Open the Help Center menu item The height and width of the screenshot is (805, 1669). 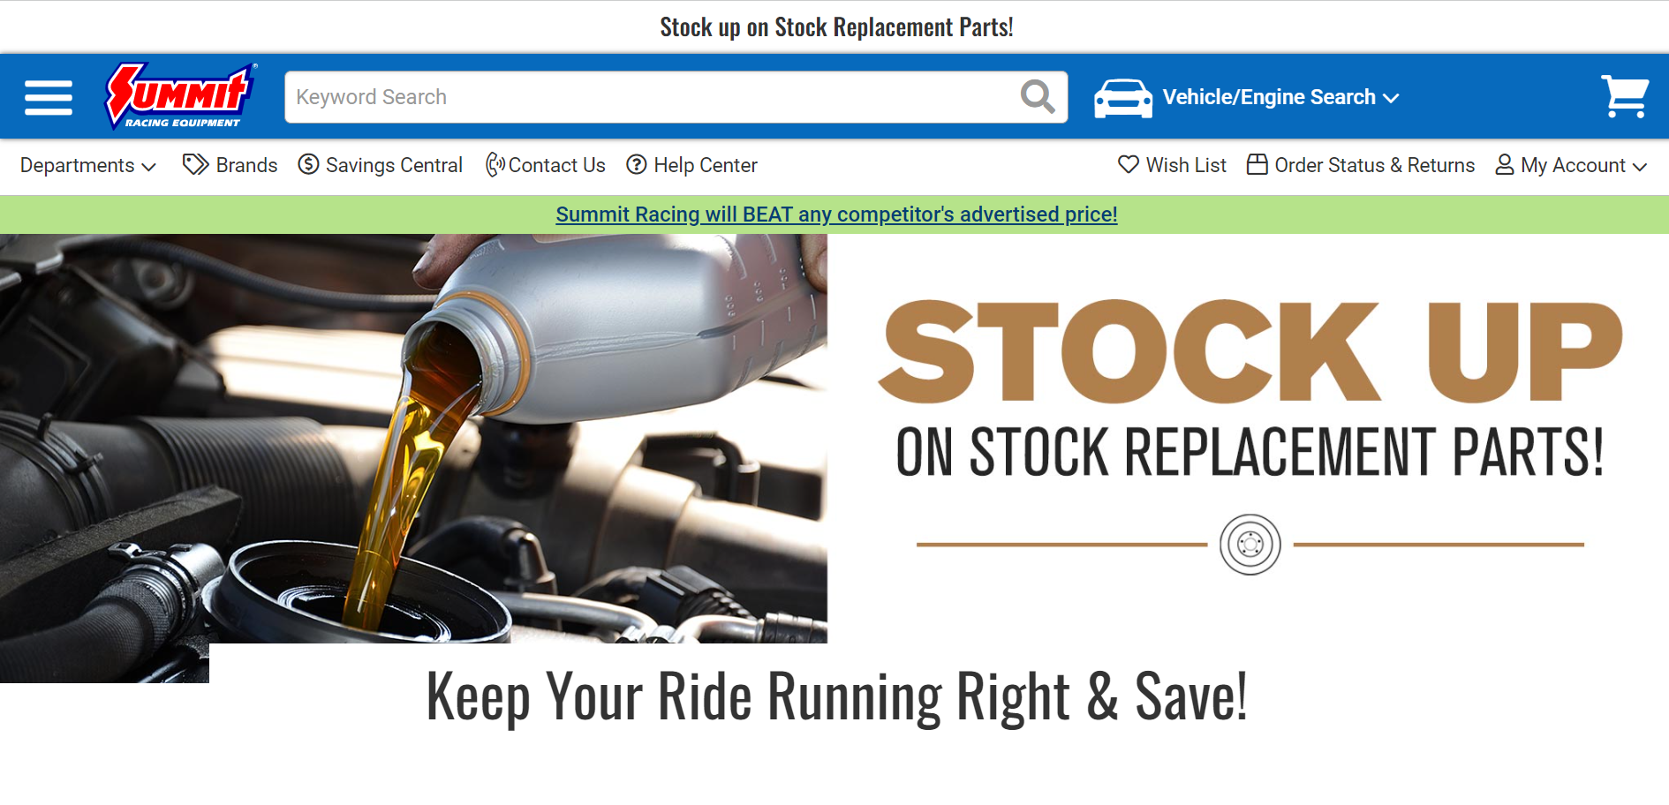[x=706, y=165]
